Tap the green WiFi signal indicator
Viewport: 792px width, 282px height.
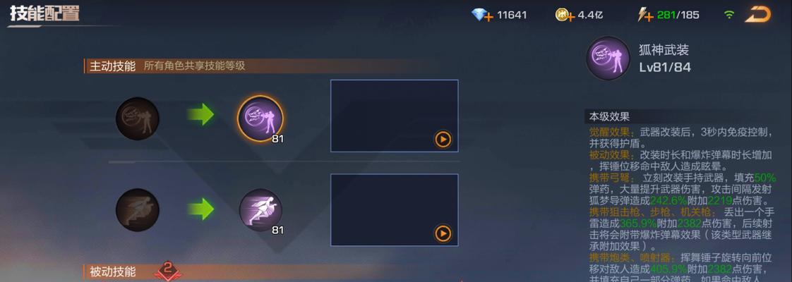pos(729,15)
